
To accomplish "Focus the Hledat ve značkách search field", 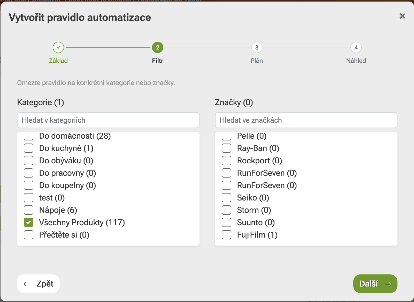I will click(306, 120).
